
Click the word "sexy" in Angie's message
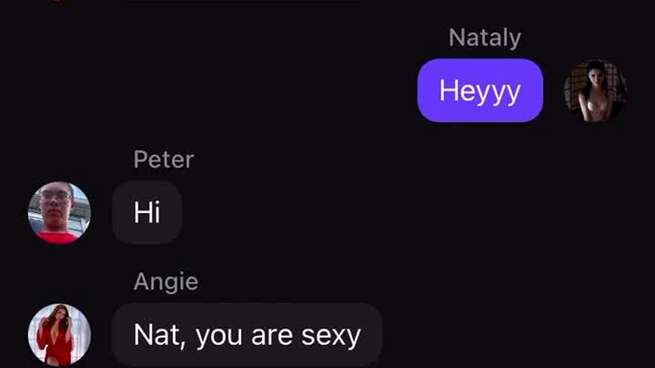click(x=331, y=336)
